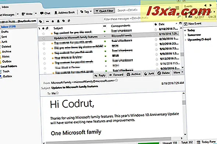Click the Write new message icon
This screenshot has width=217, height=144.
tap(24, 14)
